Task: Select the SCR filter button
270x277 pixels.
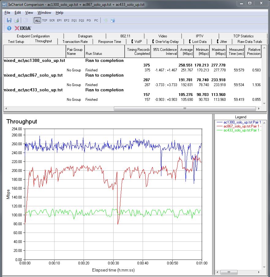Action: point(52,21)
